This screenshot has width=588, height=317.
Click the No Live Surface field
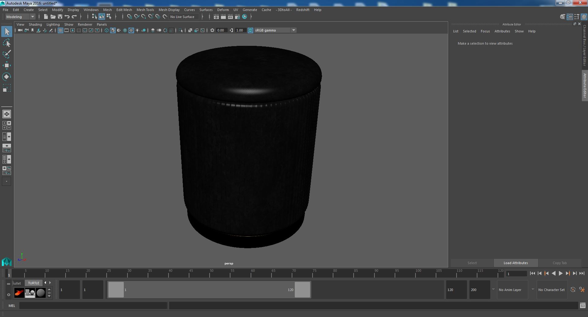point(184,17)
